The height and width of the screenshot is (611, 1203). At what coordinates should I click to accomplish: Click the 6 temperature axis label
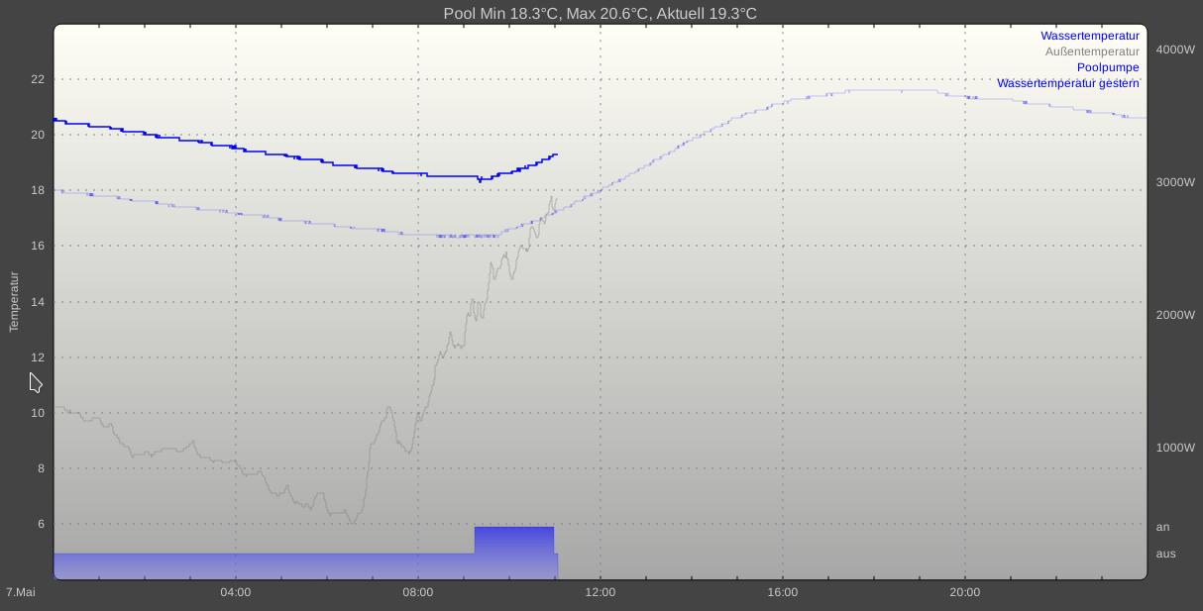point(42,524)
